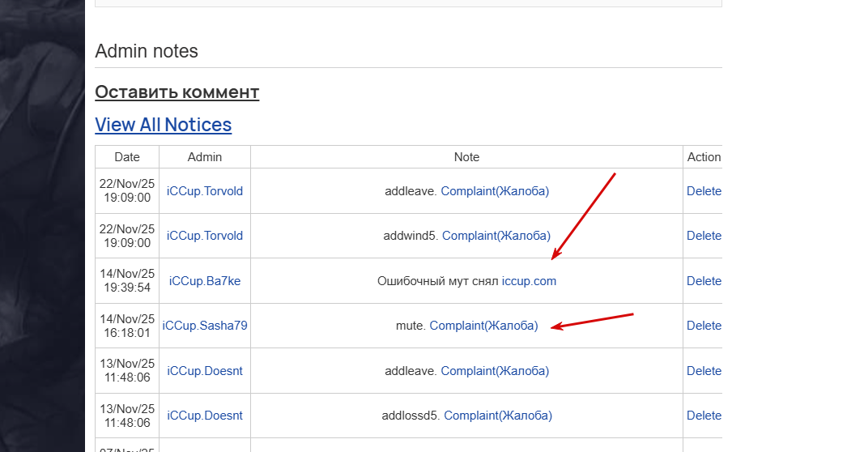Open Complaint link in the mute note
Viewport: 847px width, 452px height.
483,326
